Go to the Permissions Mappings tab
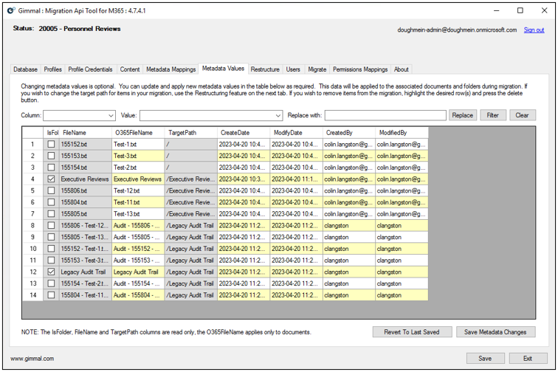This screenshot has height=372, width=558. [359, 69]
